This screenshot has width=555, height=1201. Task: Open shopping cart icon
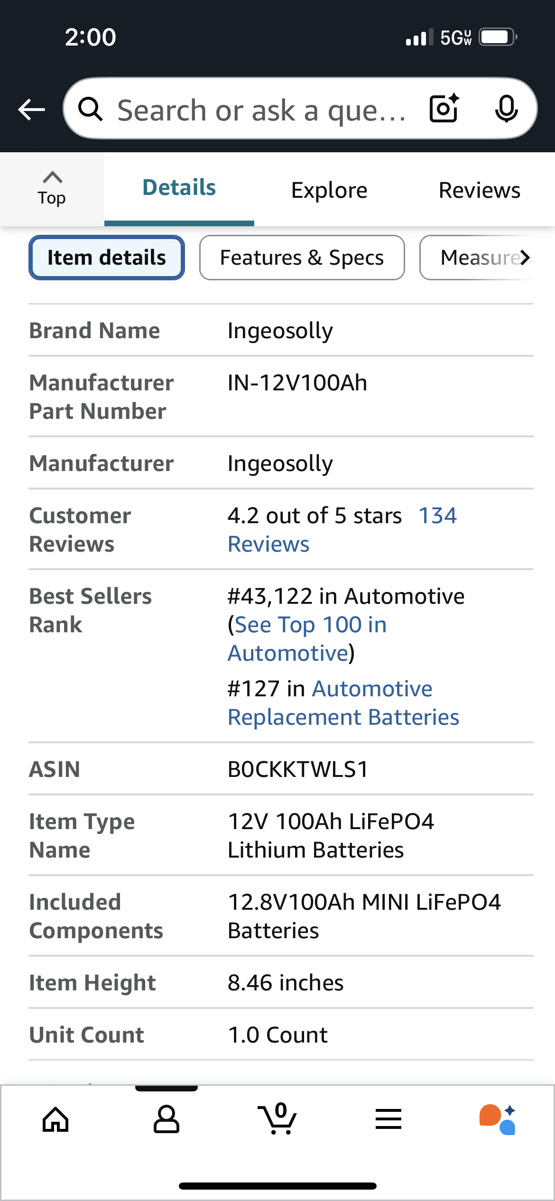[277, 1118]
